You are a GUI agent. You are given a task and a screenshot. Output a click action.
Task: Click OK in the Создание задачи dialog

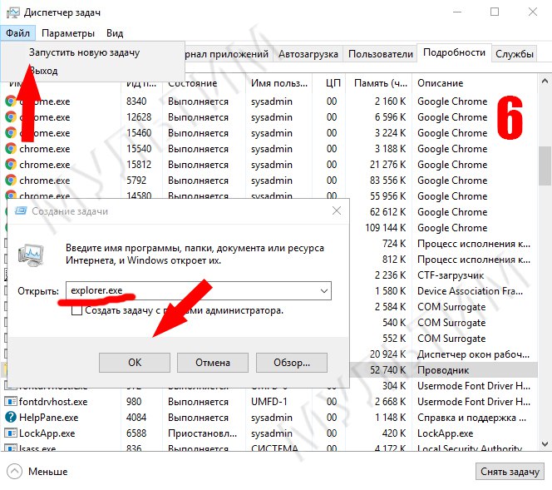tap(135, 363)
